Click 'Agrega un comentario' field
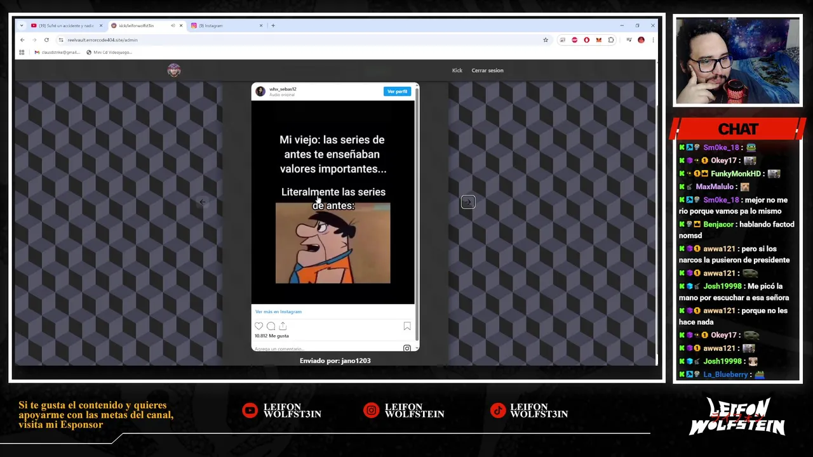Viewport: 813px width, 457px height. click(279, 348)
